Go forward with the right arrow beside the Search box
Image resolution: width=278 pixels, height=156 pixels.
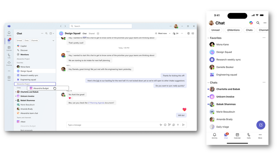(x=65, y=26)
